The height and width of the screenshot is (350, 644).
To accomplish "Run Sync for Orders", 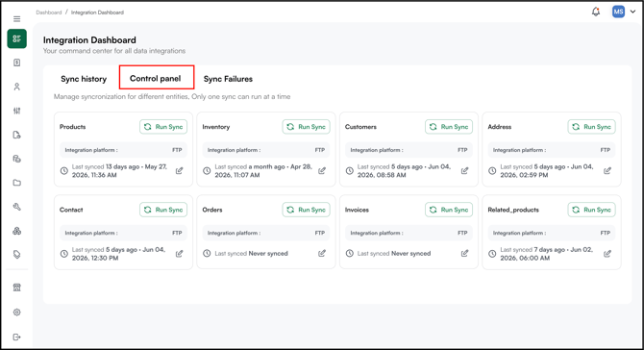I will 306,210.
